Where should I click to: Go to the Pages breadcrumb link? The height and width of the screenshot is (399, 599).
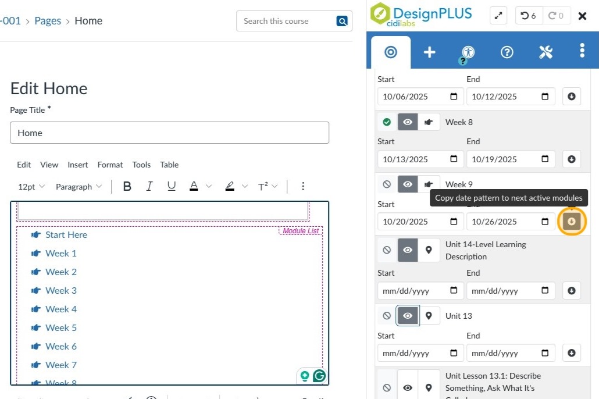pos(48,20)
